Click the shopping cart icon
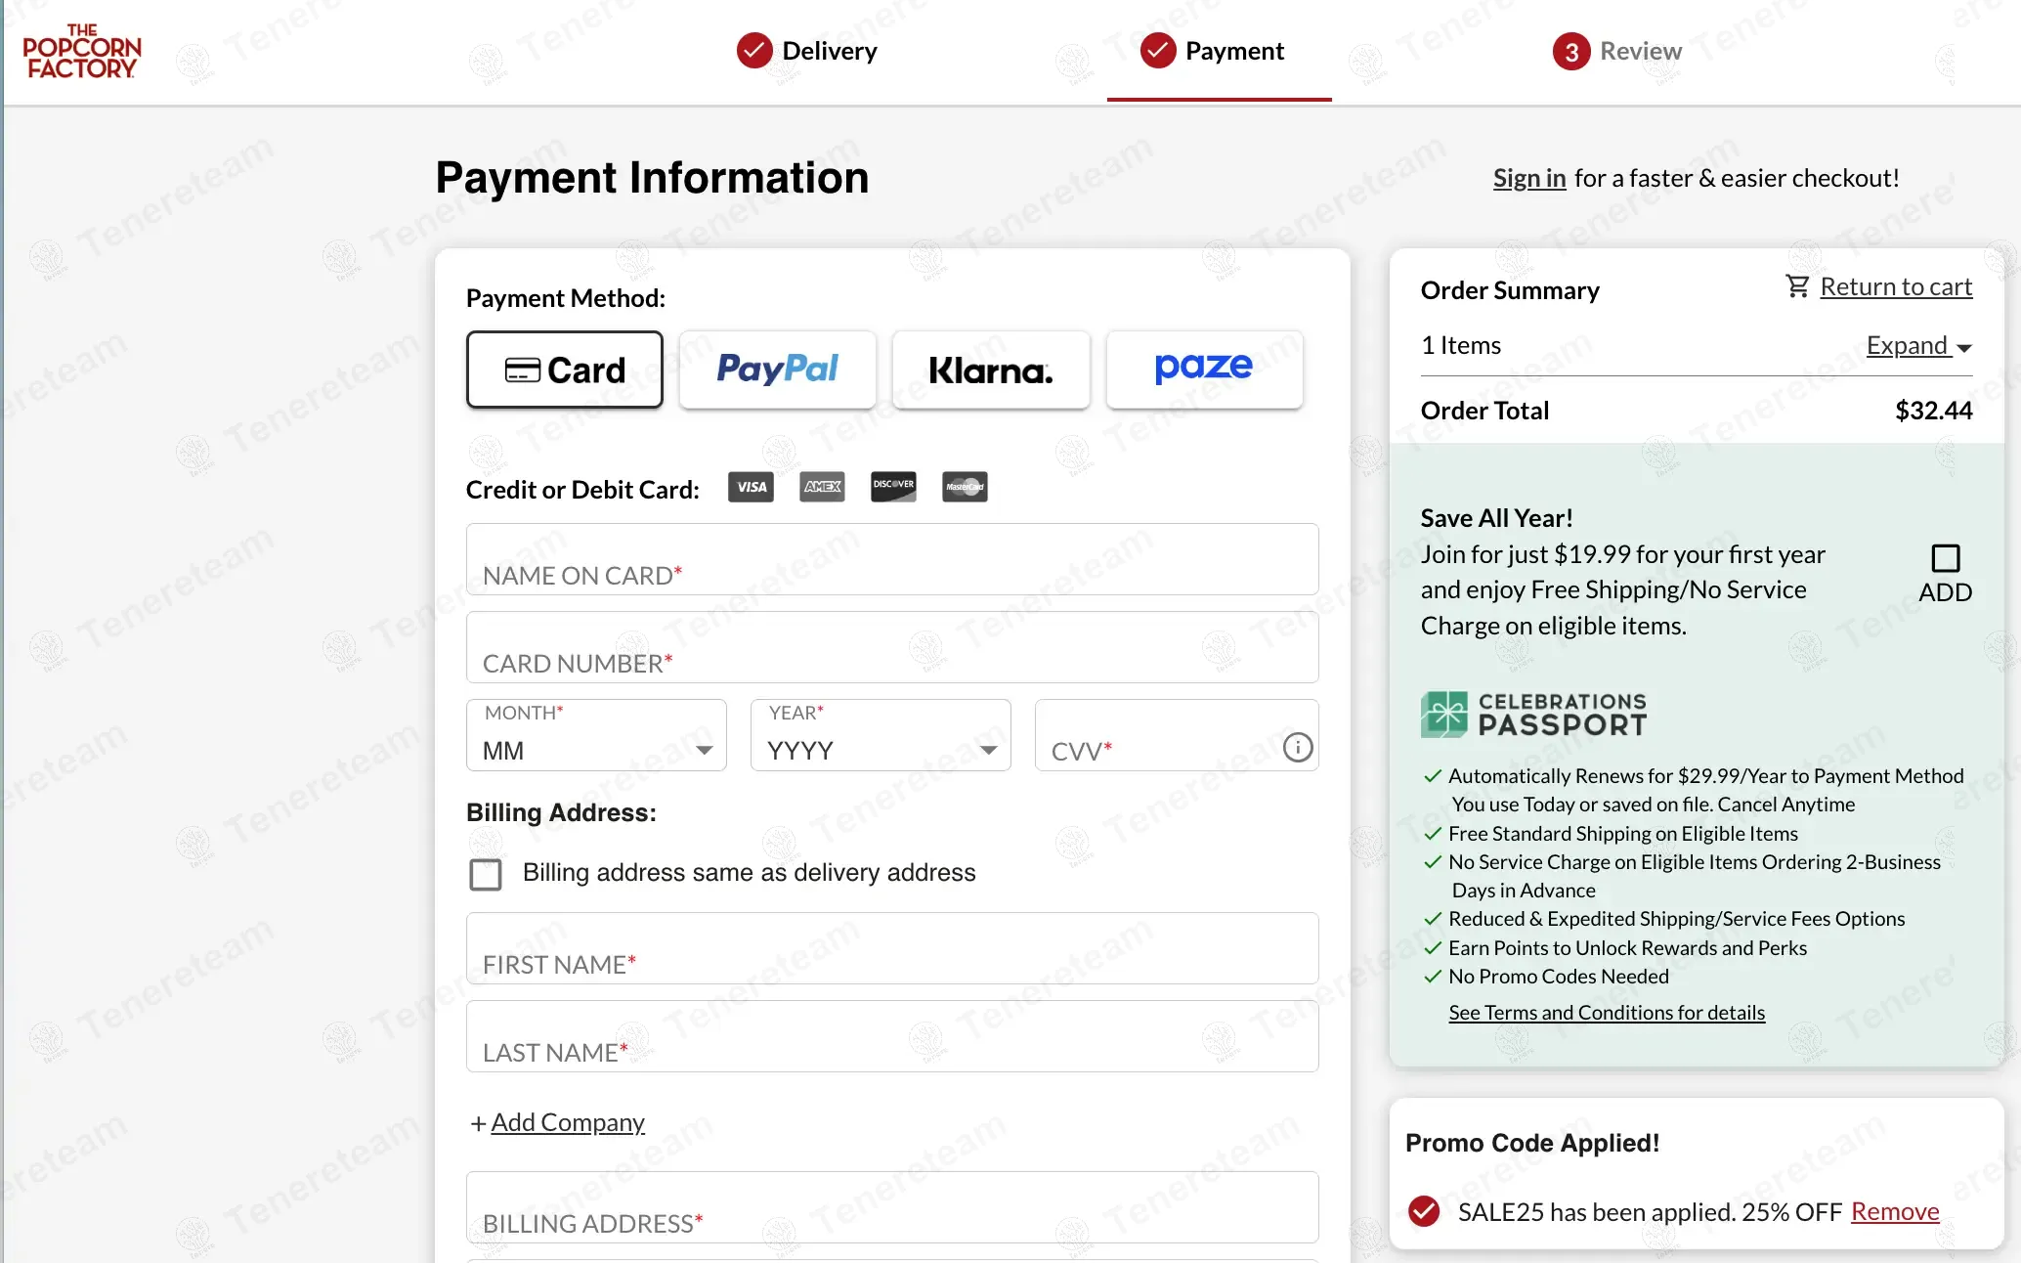This screenshot has width=2021, height=1263. click(1797, 286)
